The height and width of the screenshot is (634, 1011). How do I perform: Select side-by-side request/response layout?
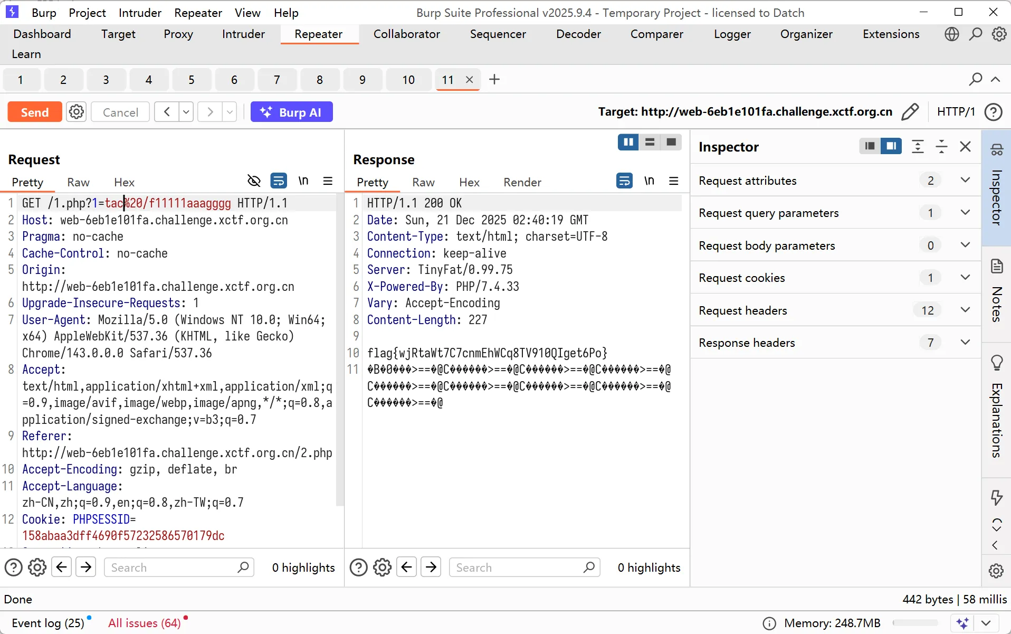(628, 142)
